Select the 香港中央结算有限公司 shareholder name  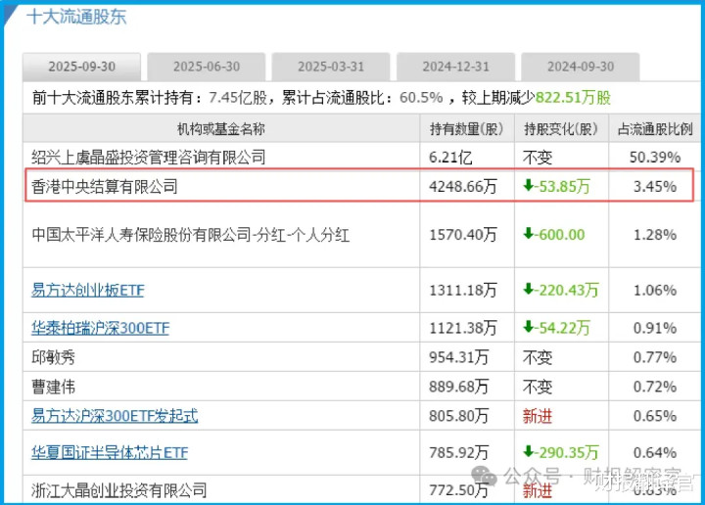point(105,186)
